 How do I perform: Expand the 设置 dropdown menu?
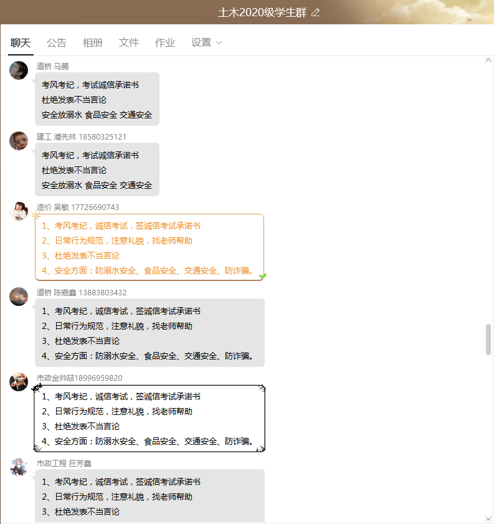pos(206,43)
